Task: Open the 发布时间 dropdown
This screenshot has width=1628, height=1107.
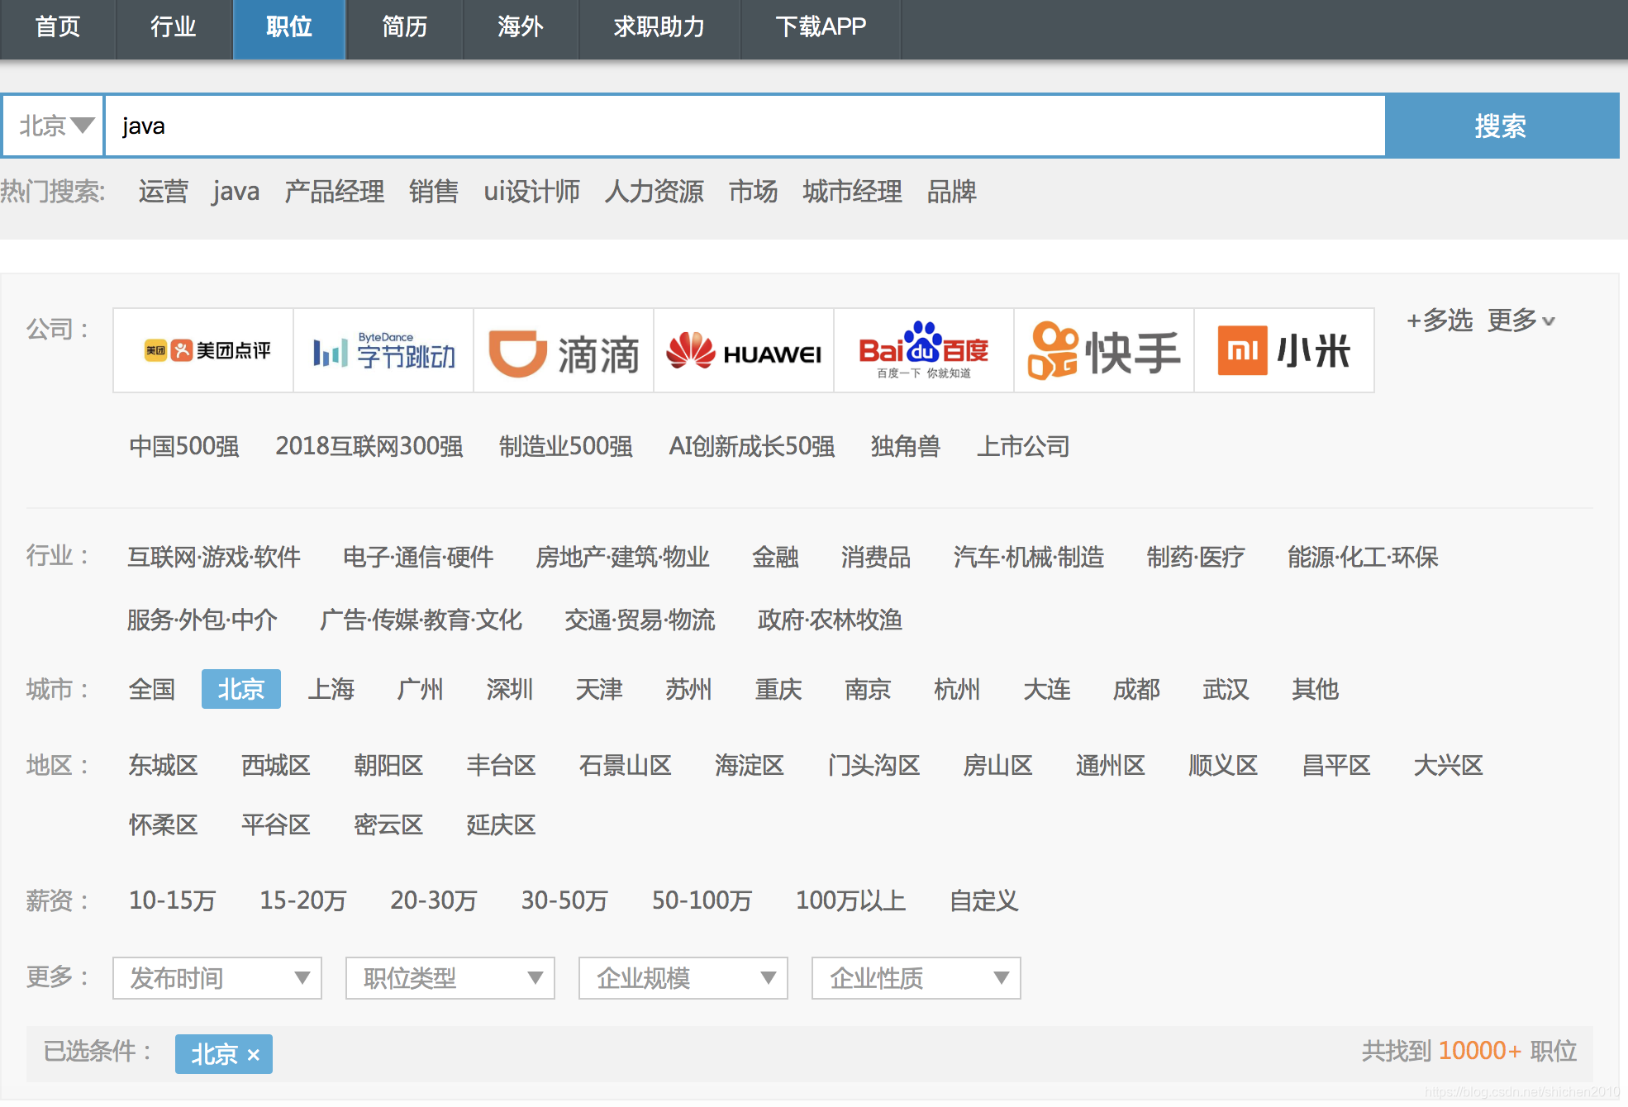Action: 217,978
